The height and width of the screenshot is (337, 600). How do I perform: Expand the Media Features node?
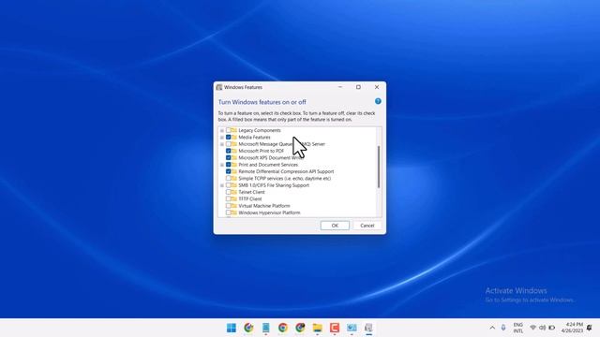point(222,138)
